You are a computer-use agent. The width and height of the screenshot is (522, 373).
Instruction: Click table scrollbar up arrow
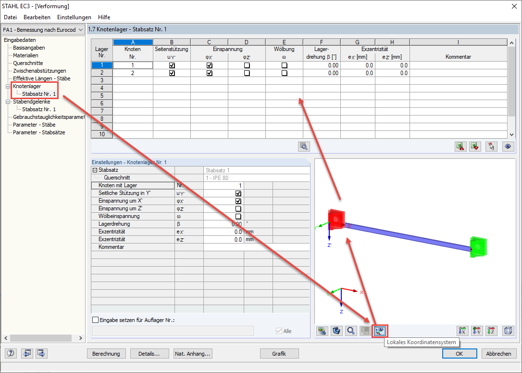[x=512, y=43]
